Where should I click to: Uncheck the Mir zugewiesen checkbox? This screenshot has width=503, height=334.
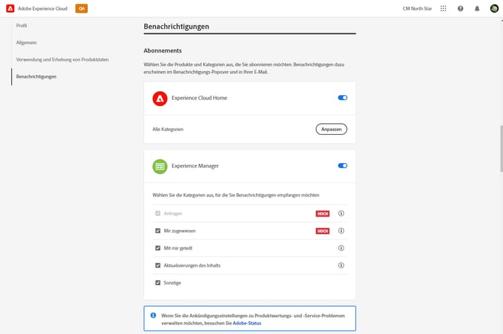[x=158, y=231]
